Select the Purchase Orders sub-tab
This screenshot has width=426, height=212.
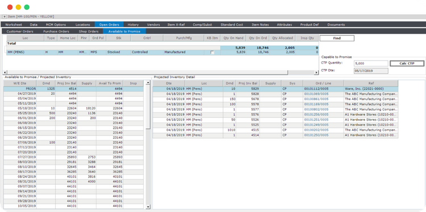point(56,31)
